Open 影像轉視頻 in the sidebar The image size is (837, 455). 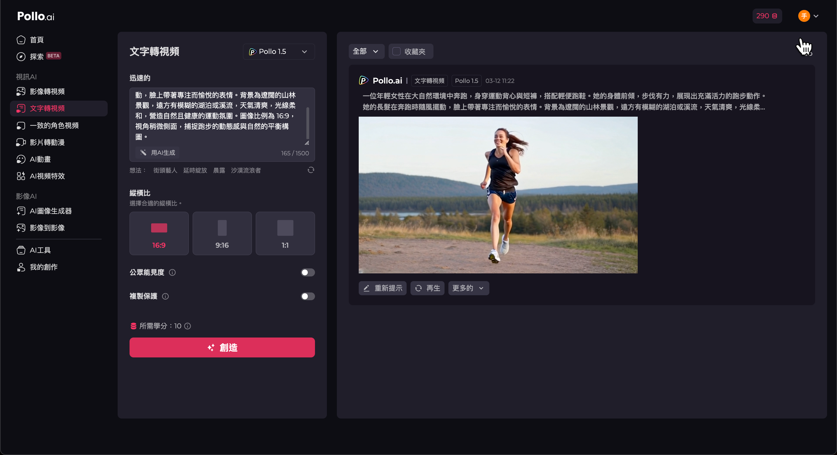coord(47,91)
